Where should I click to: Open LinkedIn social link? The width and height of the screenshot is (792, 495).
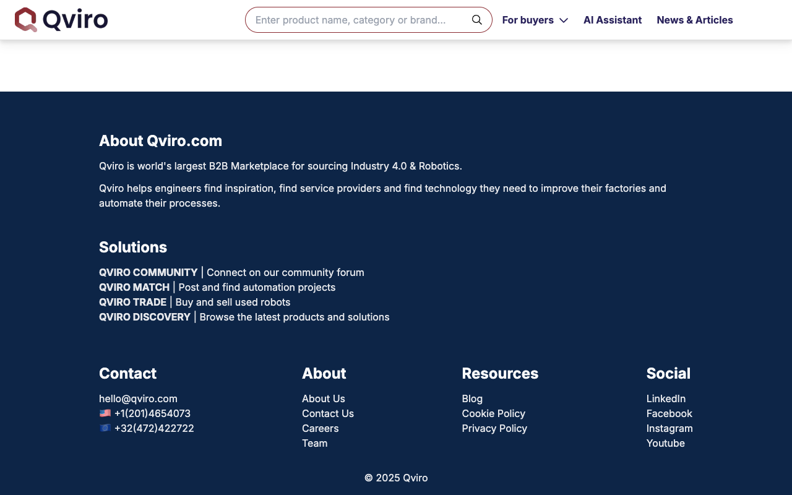tap(666, 398)
